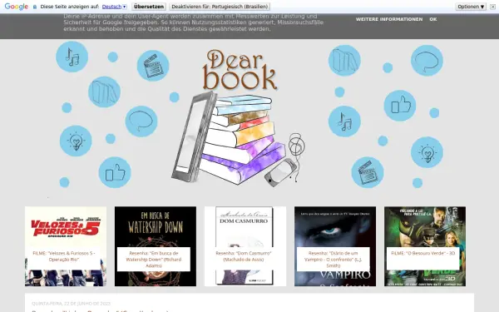Click Deaktivieren für: Portugiesisch (Brasilien)
Viewport: 499px width, 312px height.
click(x=220, y=7)
